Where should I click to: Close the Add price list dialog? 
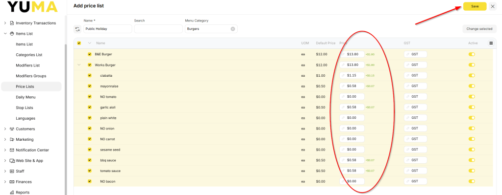click(493, 6)
